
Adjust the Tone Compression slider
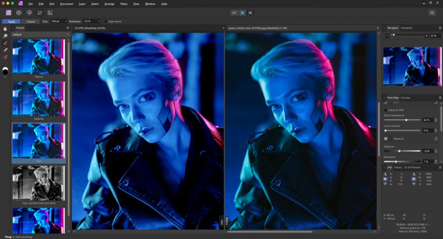point(403,120)
